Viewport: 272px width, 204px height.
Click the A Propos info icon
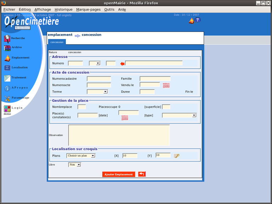tap(7, 88)
